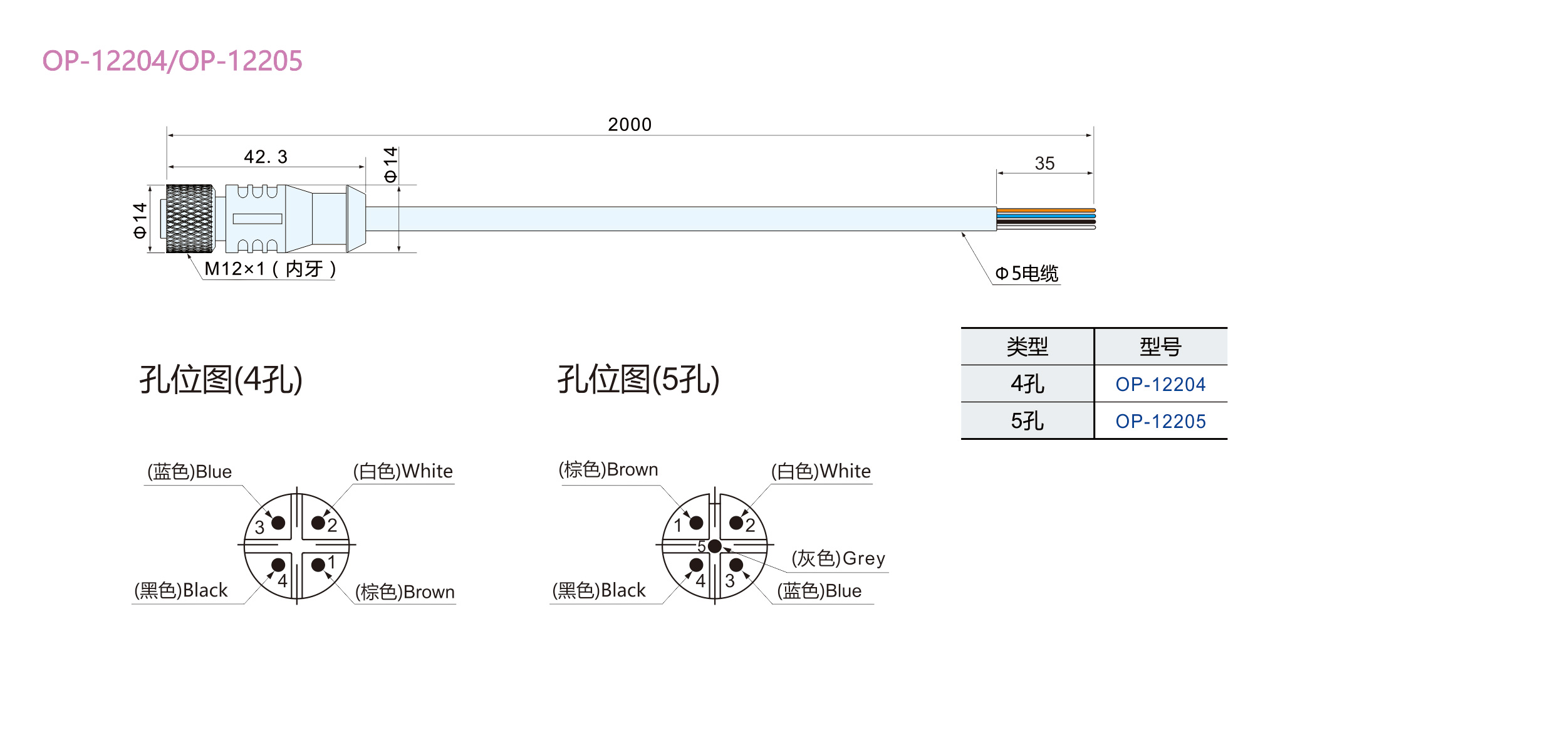Click the 孔位图(5孔) heading

click(x=638, y=380)
